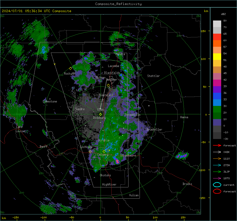This screenshot has height=221, width=237.
Task: Click the dBZ legend heading
Action: (x=223, y=14)
